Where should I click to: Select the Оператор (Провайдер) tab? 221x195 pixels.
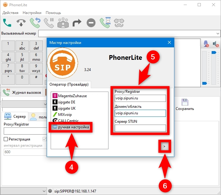69,84
